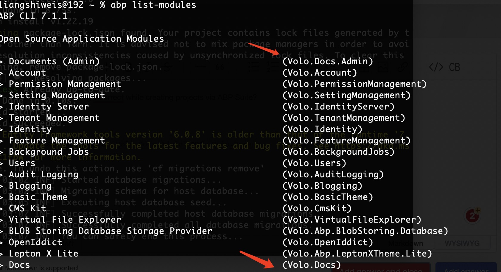
Task: Click the horizontal line icon in toolbar
Action: coord(201,67)
